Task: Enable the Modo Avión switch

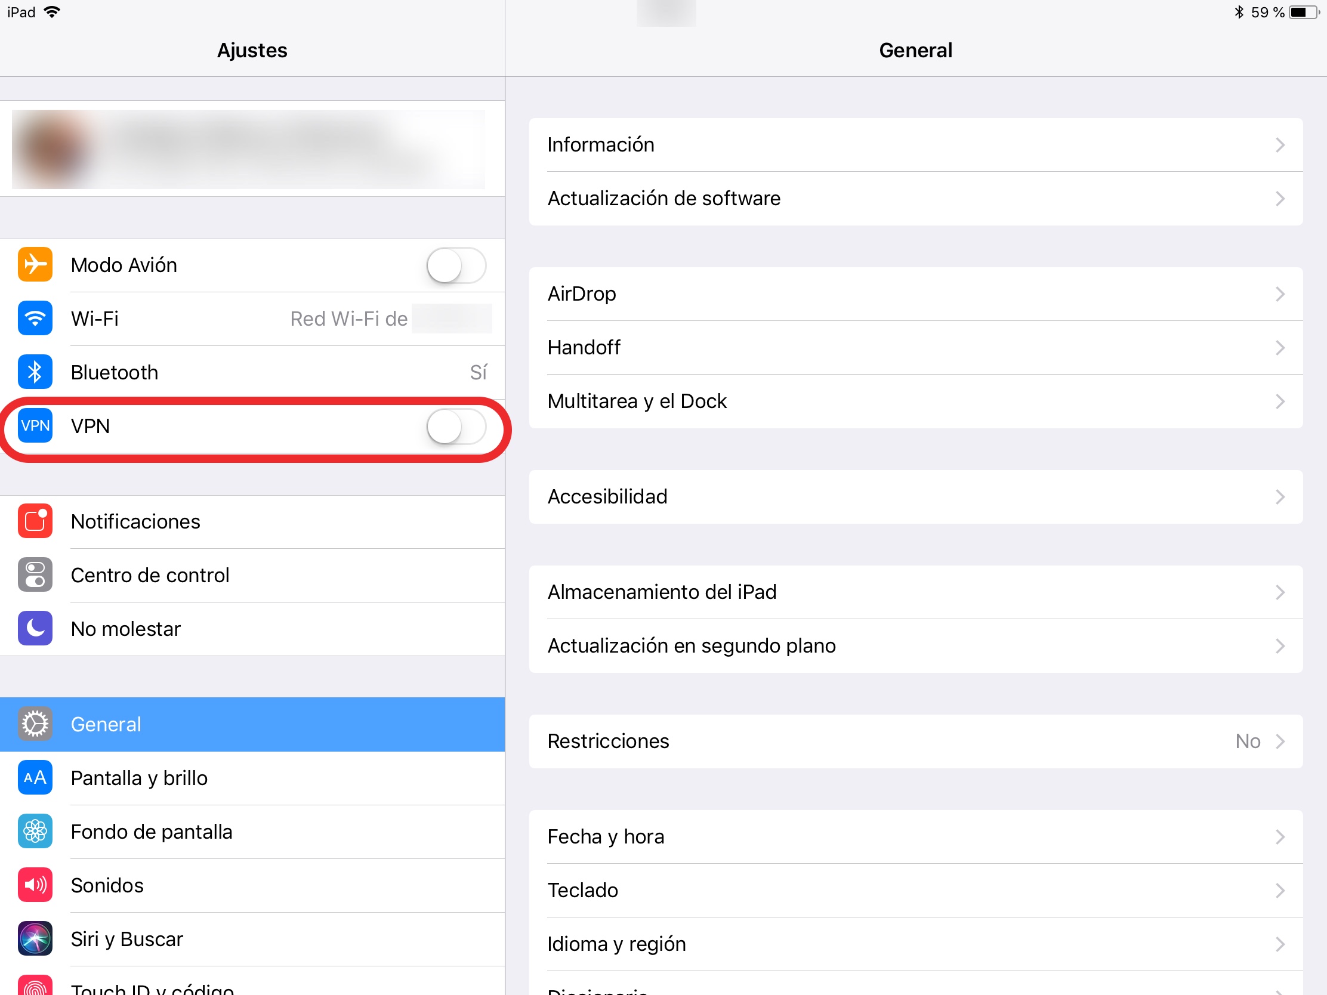Action: [x=456, y=265]
